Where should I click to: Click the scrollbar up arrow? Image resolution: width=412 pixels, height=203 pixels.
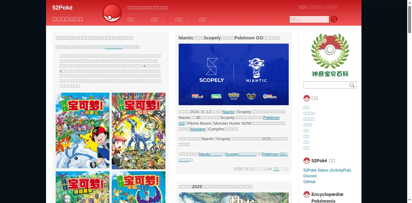(409, 2)
